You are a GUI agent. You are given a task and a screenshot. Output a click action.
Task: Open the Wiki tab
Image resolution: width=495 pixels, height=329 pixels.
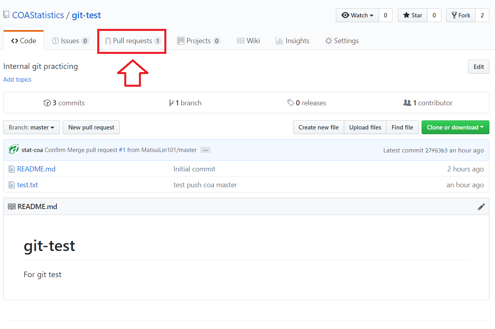(x=248, y=41)
